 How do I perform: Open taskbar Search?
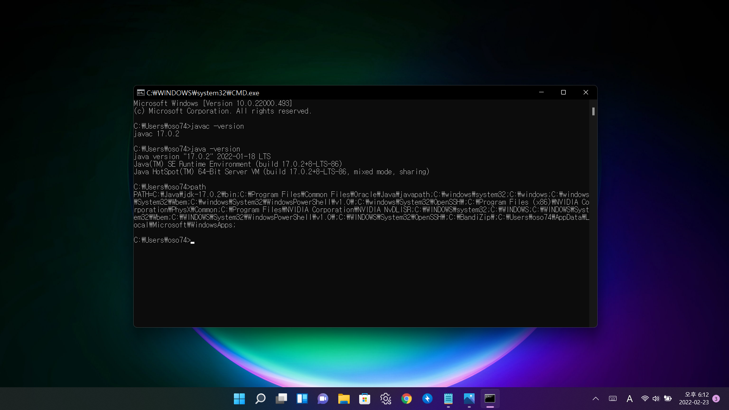click(260, 399)
